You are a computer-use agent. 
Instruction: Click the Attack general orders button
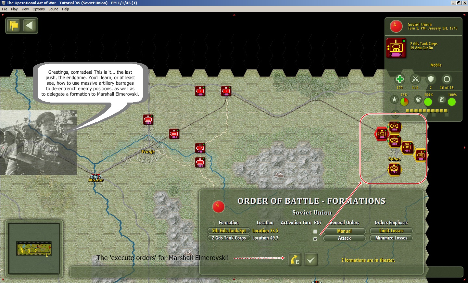tap(345, 238)
